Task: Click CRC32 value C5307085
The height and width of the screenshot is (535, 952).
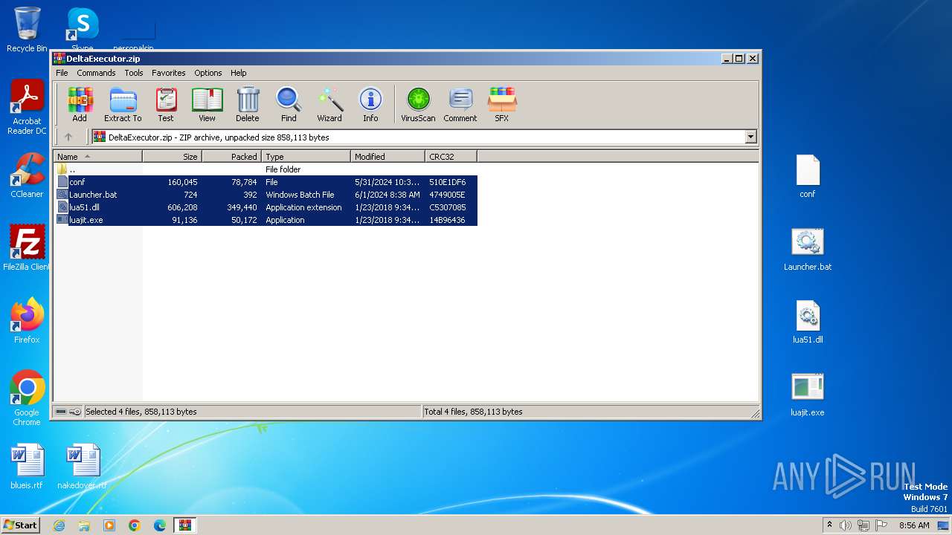Action: point(448,207)
